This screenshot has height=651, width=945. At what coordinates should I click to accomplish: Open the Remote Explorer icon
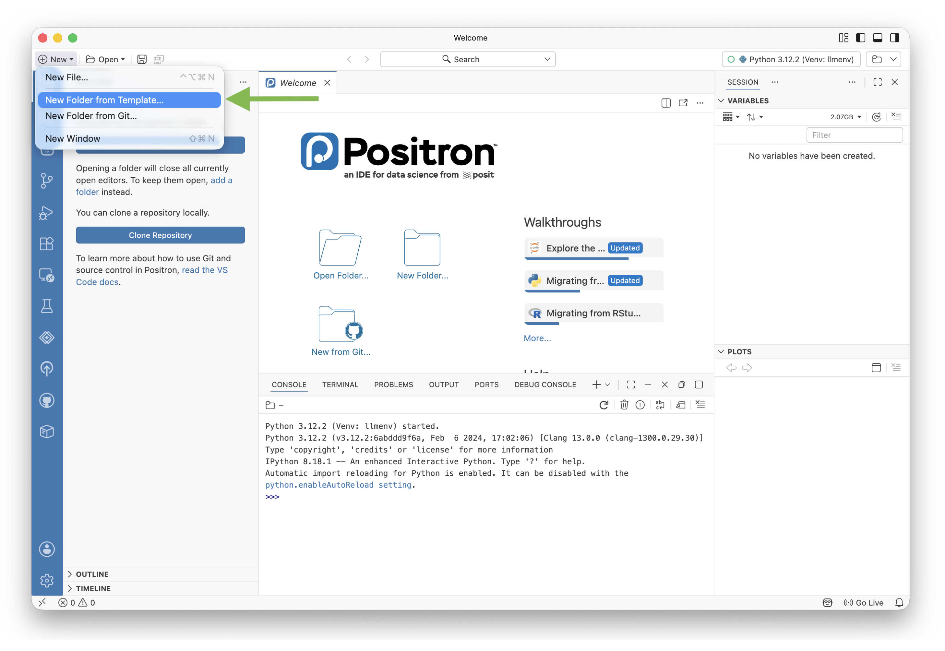coord(46,275)
